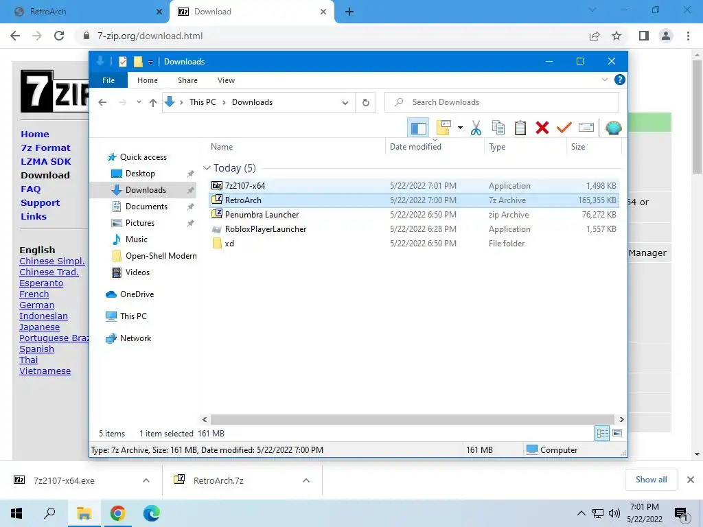Open the Home ribbon tab
Viewport: 703px width, 527px height.
point(148,80)
